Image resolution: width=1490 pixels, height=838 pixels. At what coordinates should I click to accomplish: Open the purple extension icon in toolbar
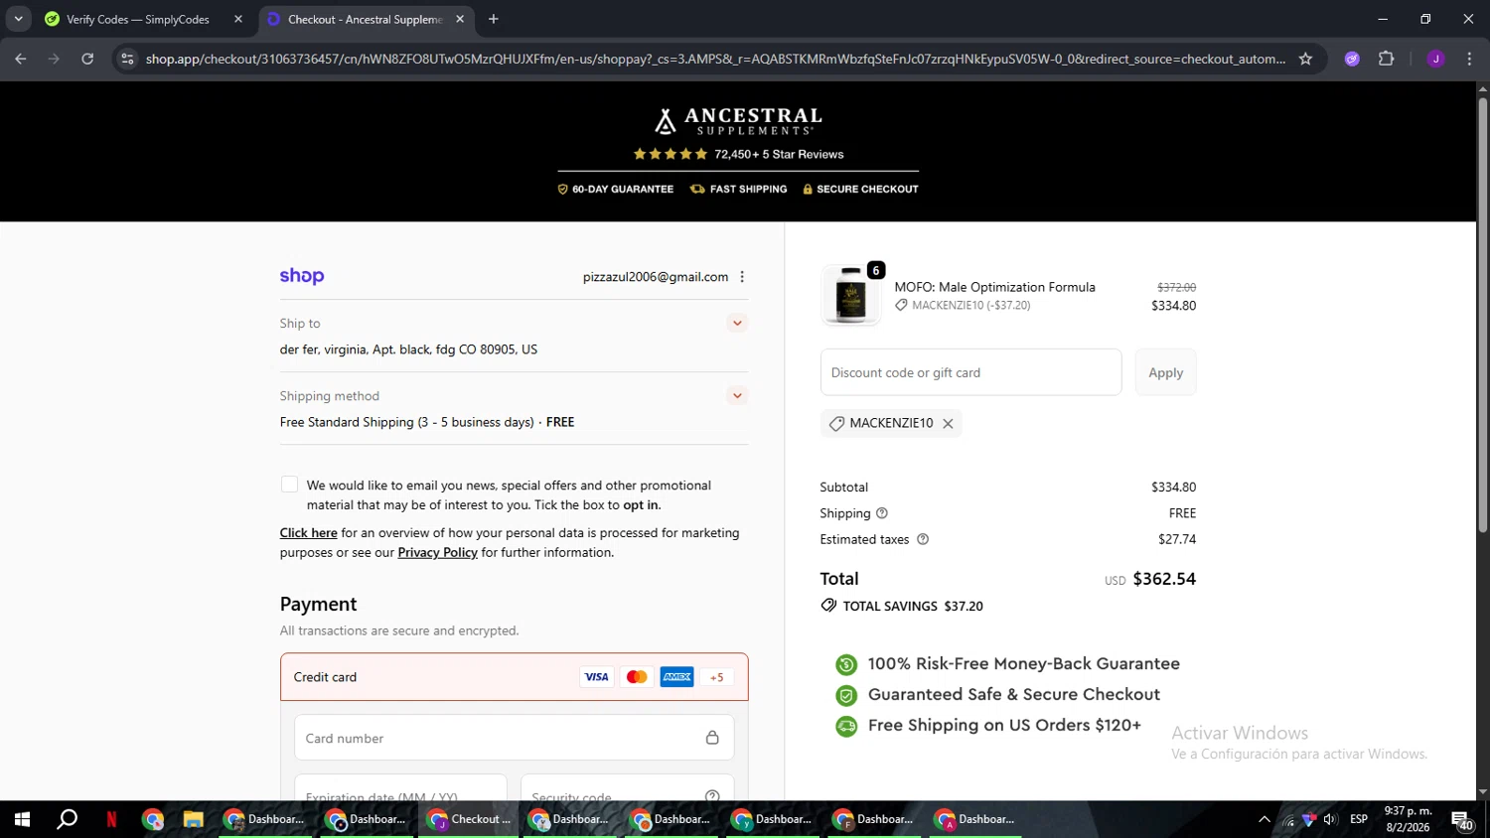[x=1352, y=59]
